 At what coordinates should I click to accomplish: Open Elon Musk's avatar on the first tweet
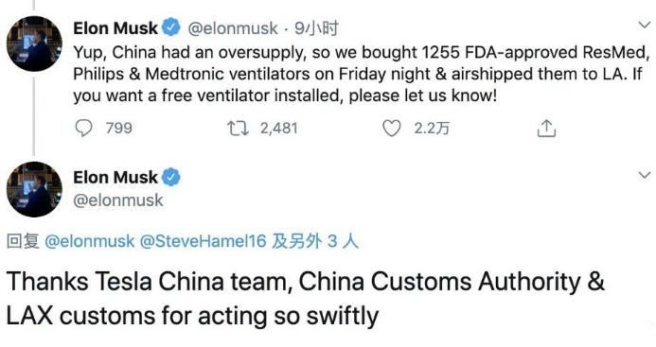coord(34,43)
